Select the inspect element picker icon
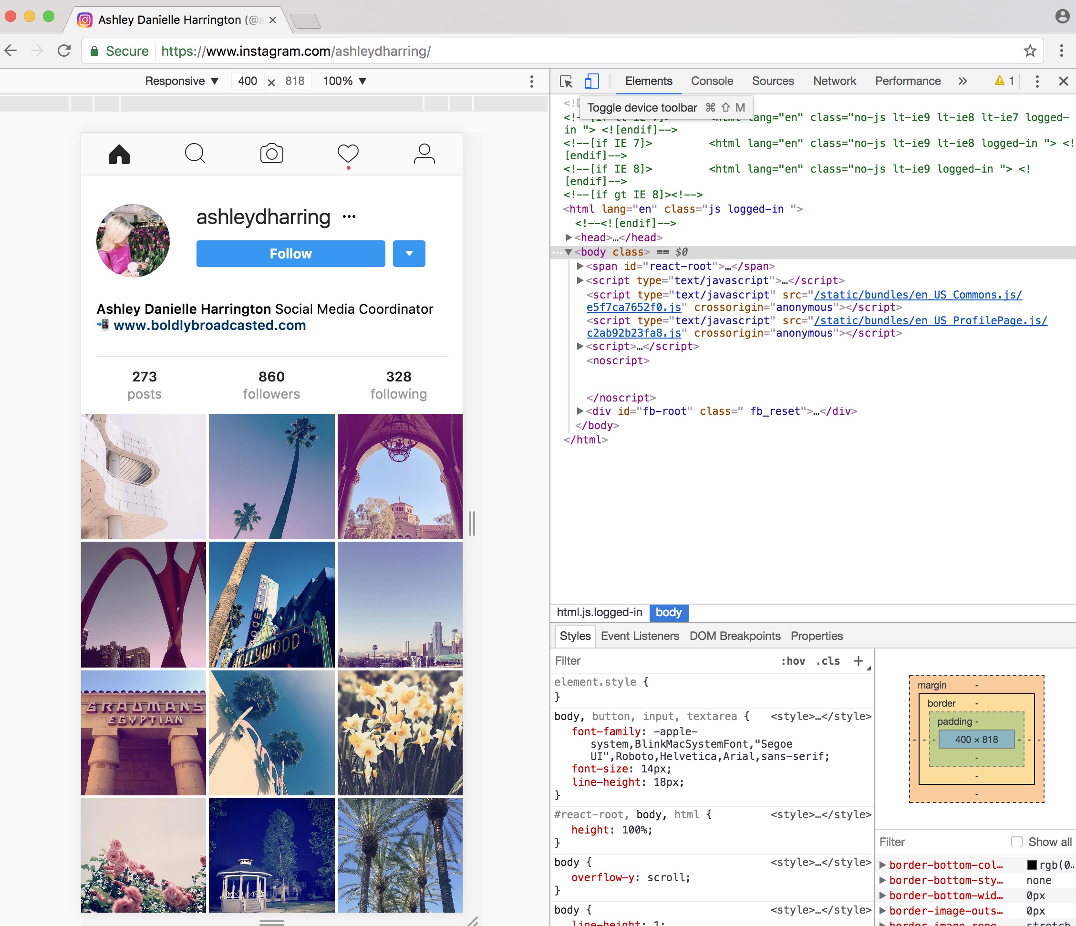 (x=566, y=82)
